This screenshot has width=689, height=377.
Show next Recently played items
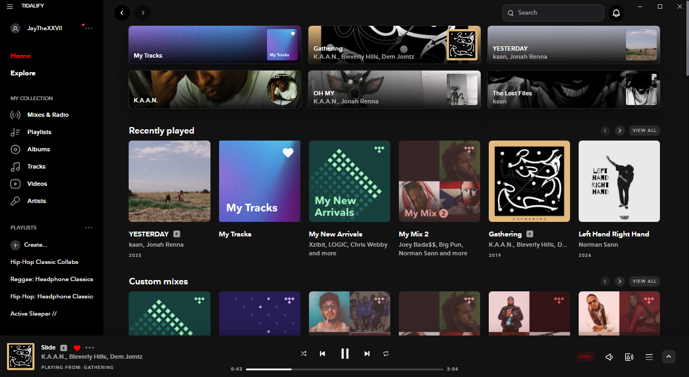[620, 130]
